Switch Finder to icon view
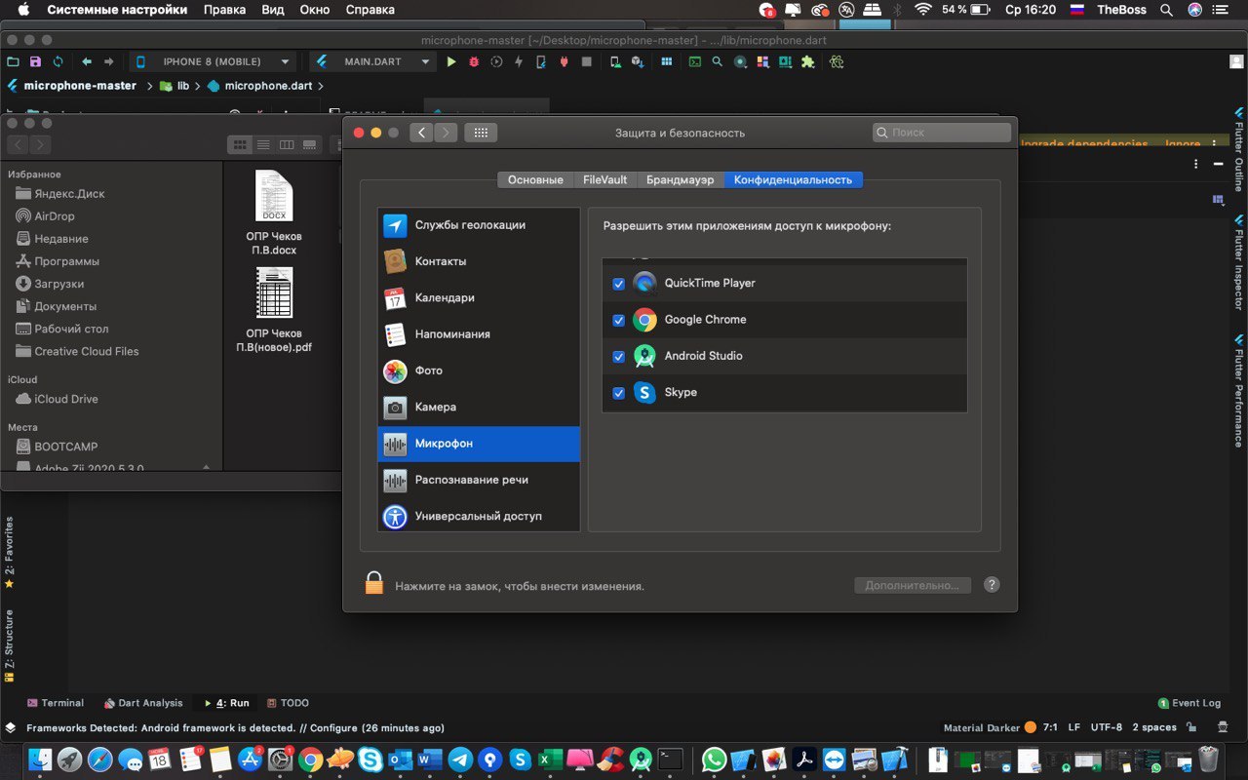This screenshot has height=780, width=1248. tap(240, 145)
